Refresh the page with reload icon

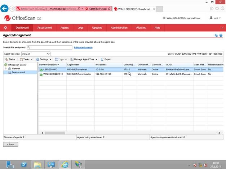110,9
